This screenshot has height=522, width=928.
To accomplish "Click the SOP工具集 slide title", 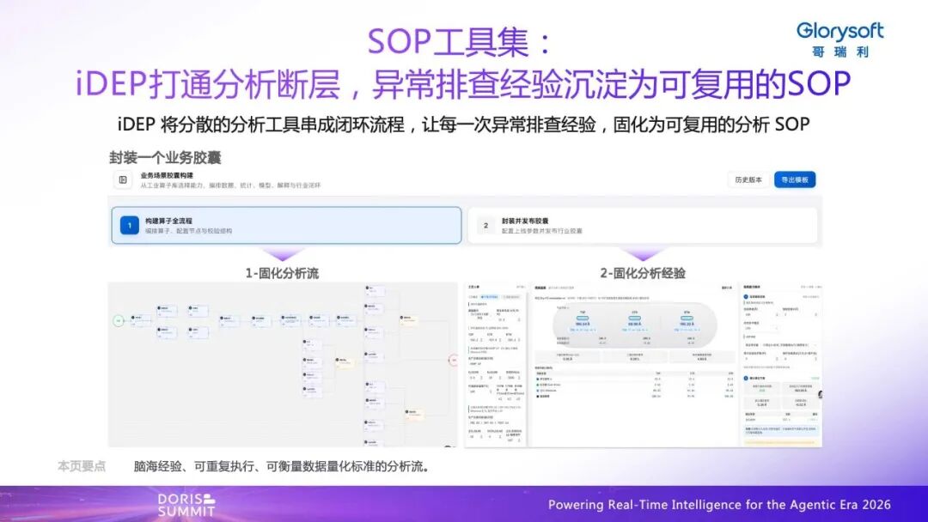I will (460, 41).
